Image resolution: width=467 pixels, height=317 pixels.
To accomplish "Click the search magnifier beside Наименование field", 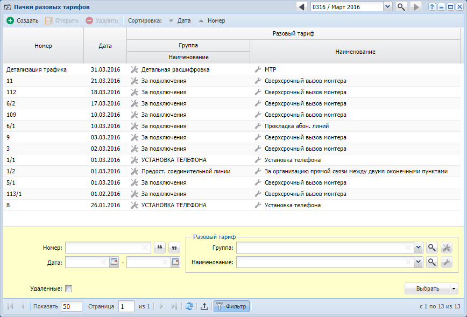I will pos(432,262).
